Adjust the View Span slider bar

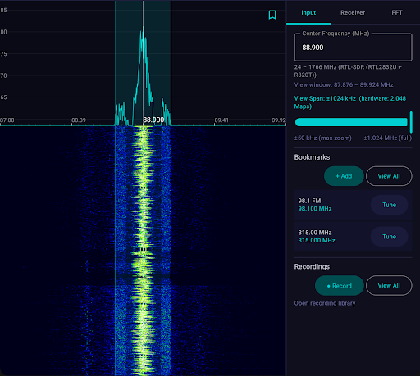coord(351,122)
